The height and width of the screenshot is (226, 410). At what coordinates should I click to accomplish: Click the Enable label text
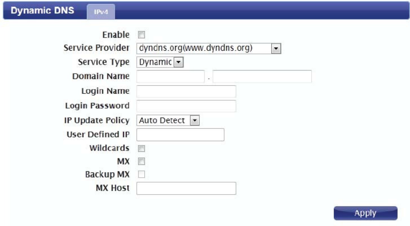(x=116, y=35)
